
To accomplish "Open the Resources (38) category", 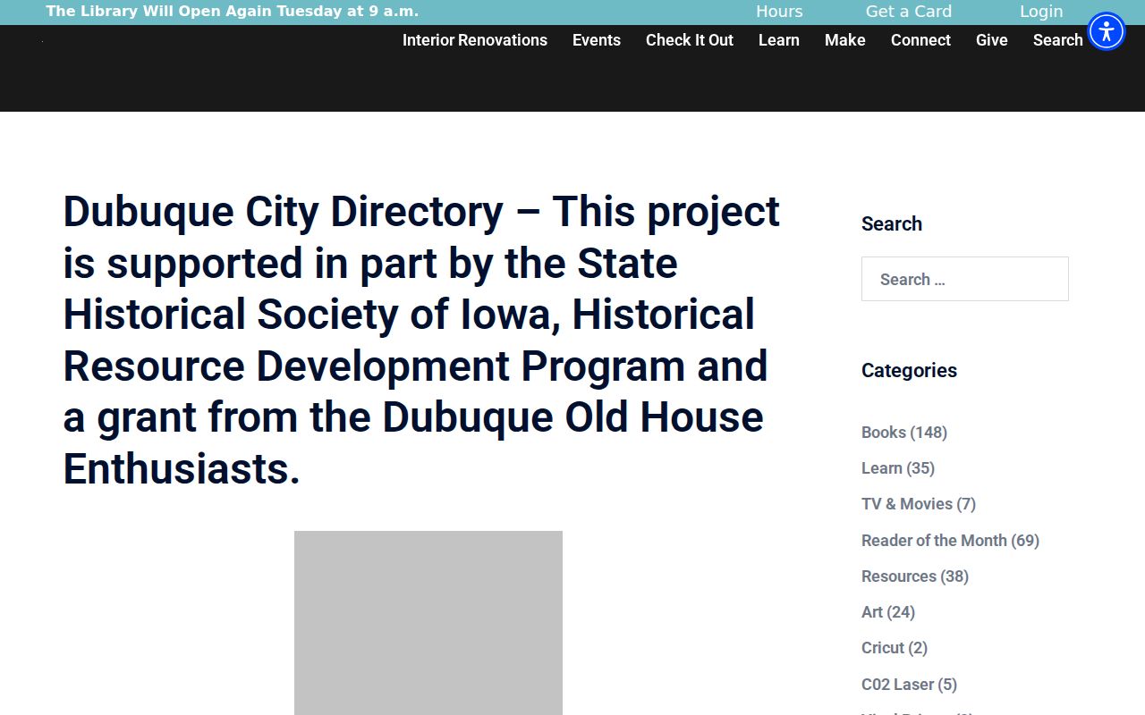I will click(915, 576).
